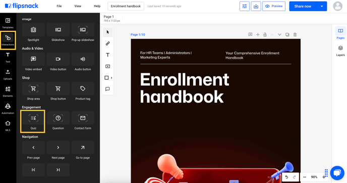Open the Interactions sidebar panel
Viewport: 347px width, 183px height.
(x=8, y=40)
